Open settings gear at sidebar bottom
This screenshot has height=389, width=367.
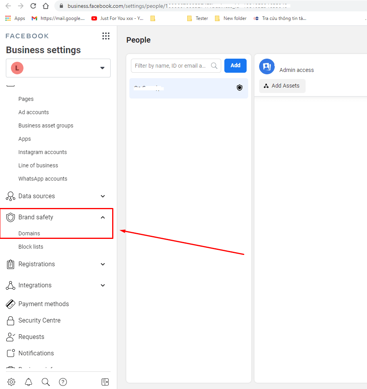pyautogui.click(x=11, y=382)
